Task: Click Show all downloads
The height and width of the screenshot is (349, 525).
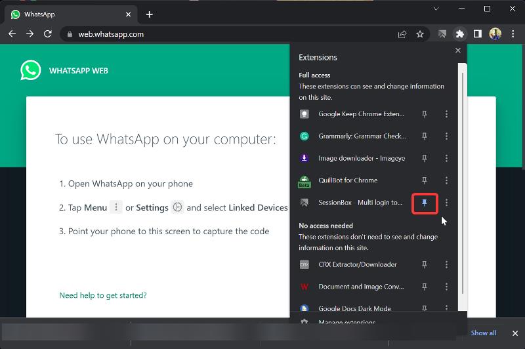Action: coord(484,333)
